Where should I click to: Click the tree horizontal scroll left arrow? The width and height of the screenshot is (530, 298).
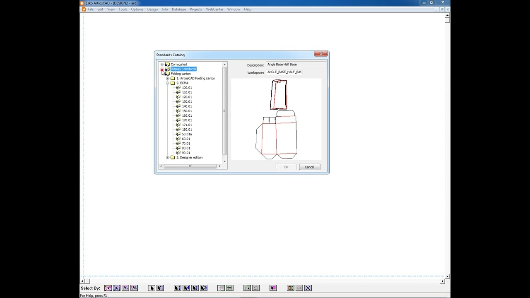tap(161, 166)
